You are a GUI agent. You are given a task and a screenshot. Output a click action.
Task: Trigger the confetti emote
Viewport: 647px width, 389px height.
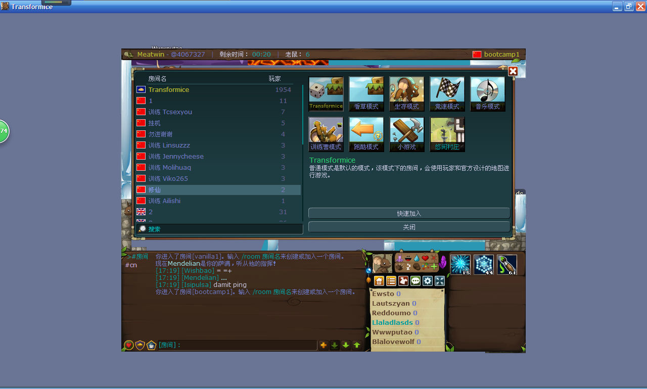(x=425, y=266)
